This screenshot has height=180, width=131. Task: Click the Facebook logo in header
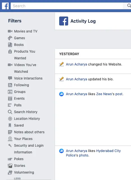coord(5,6)
